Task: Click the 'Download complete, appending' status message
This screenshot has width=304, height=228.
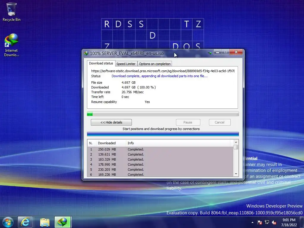Action: 159,76
